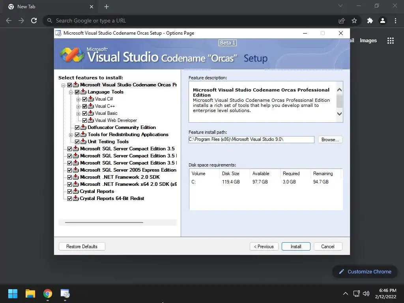Image resolution: width=404 pixels, height=303 pixels.
Task: Expand the Visual C++ node
Action: tap(78, 107)
